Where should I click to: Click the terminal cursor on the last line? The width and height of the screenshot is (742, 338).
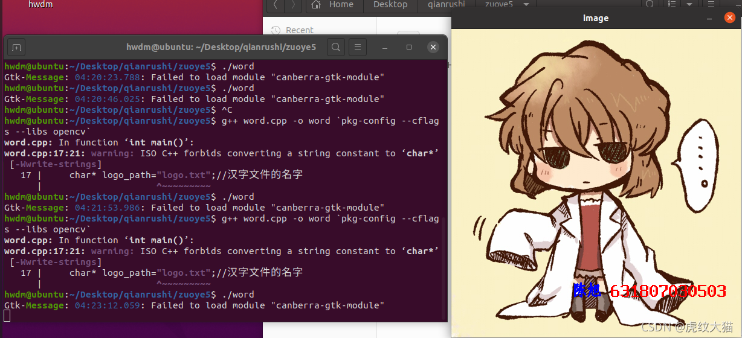(7, 316)
